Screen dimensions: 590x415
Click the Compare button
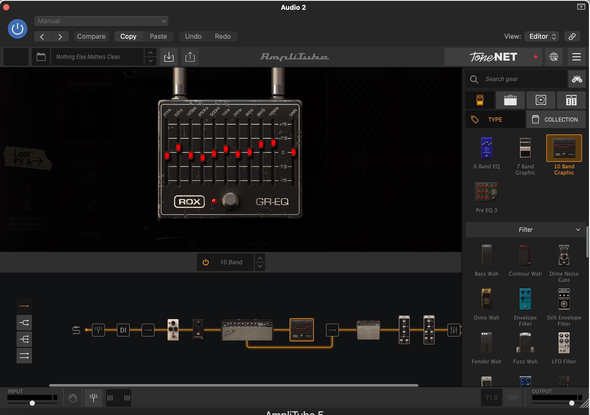(91, 37)
